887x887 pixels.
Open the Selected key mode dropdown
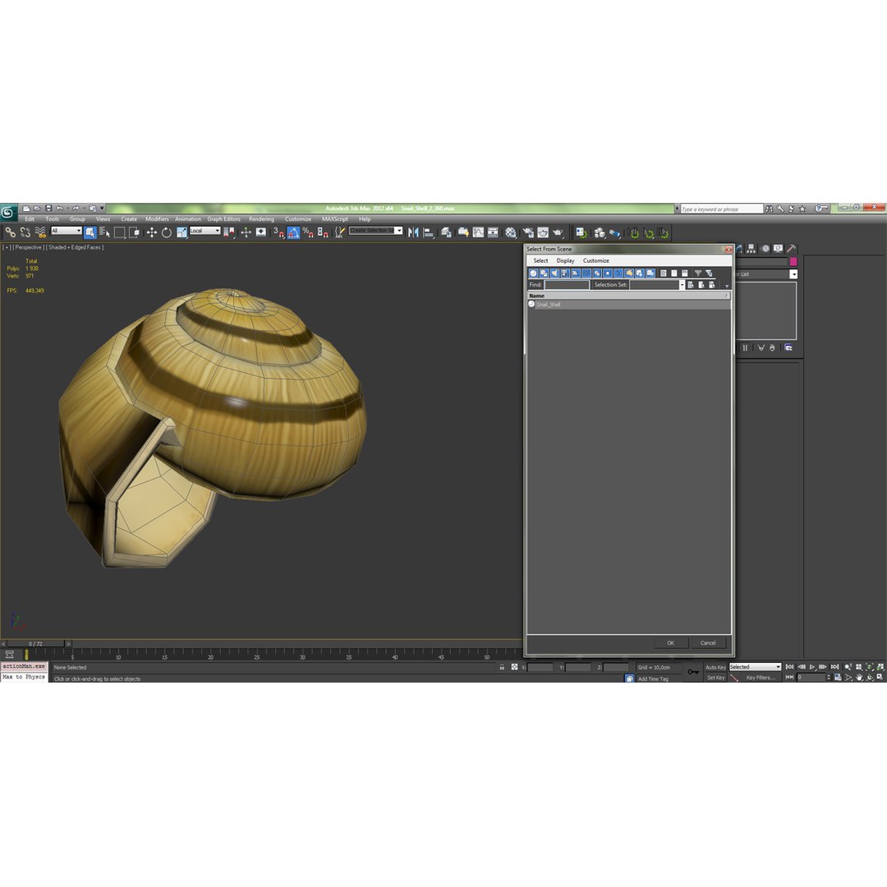[756, 667]
